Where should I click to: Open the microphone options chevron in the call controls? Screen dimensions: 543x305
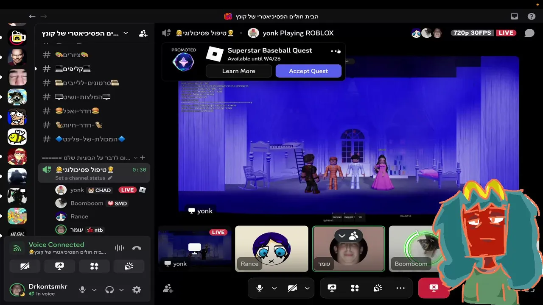(x=274, y=288)
